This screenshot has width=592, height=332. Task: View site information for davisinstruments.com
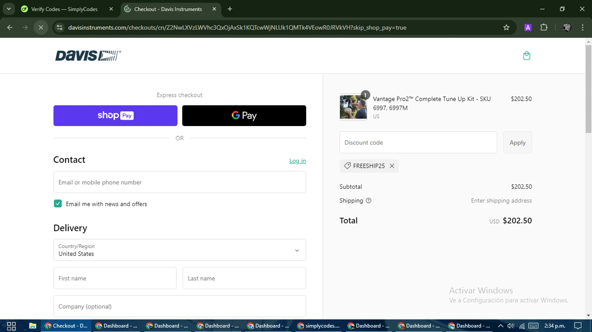point(60,28)
